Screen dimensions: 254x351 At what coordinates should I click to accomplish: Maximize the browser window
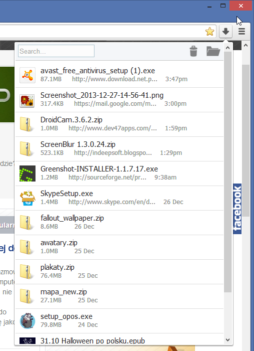coord(223,6)
